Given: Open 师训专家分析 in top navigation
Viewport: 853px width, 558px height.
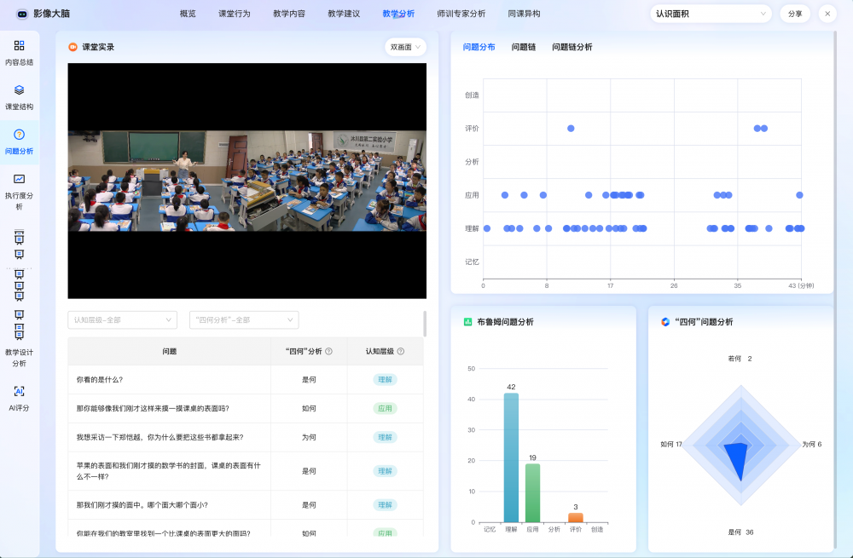Looking at the screenshot, I should (x=461, y=14).
